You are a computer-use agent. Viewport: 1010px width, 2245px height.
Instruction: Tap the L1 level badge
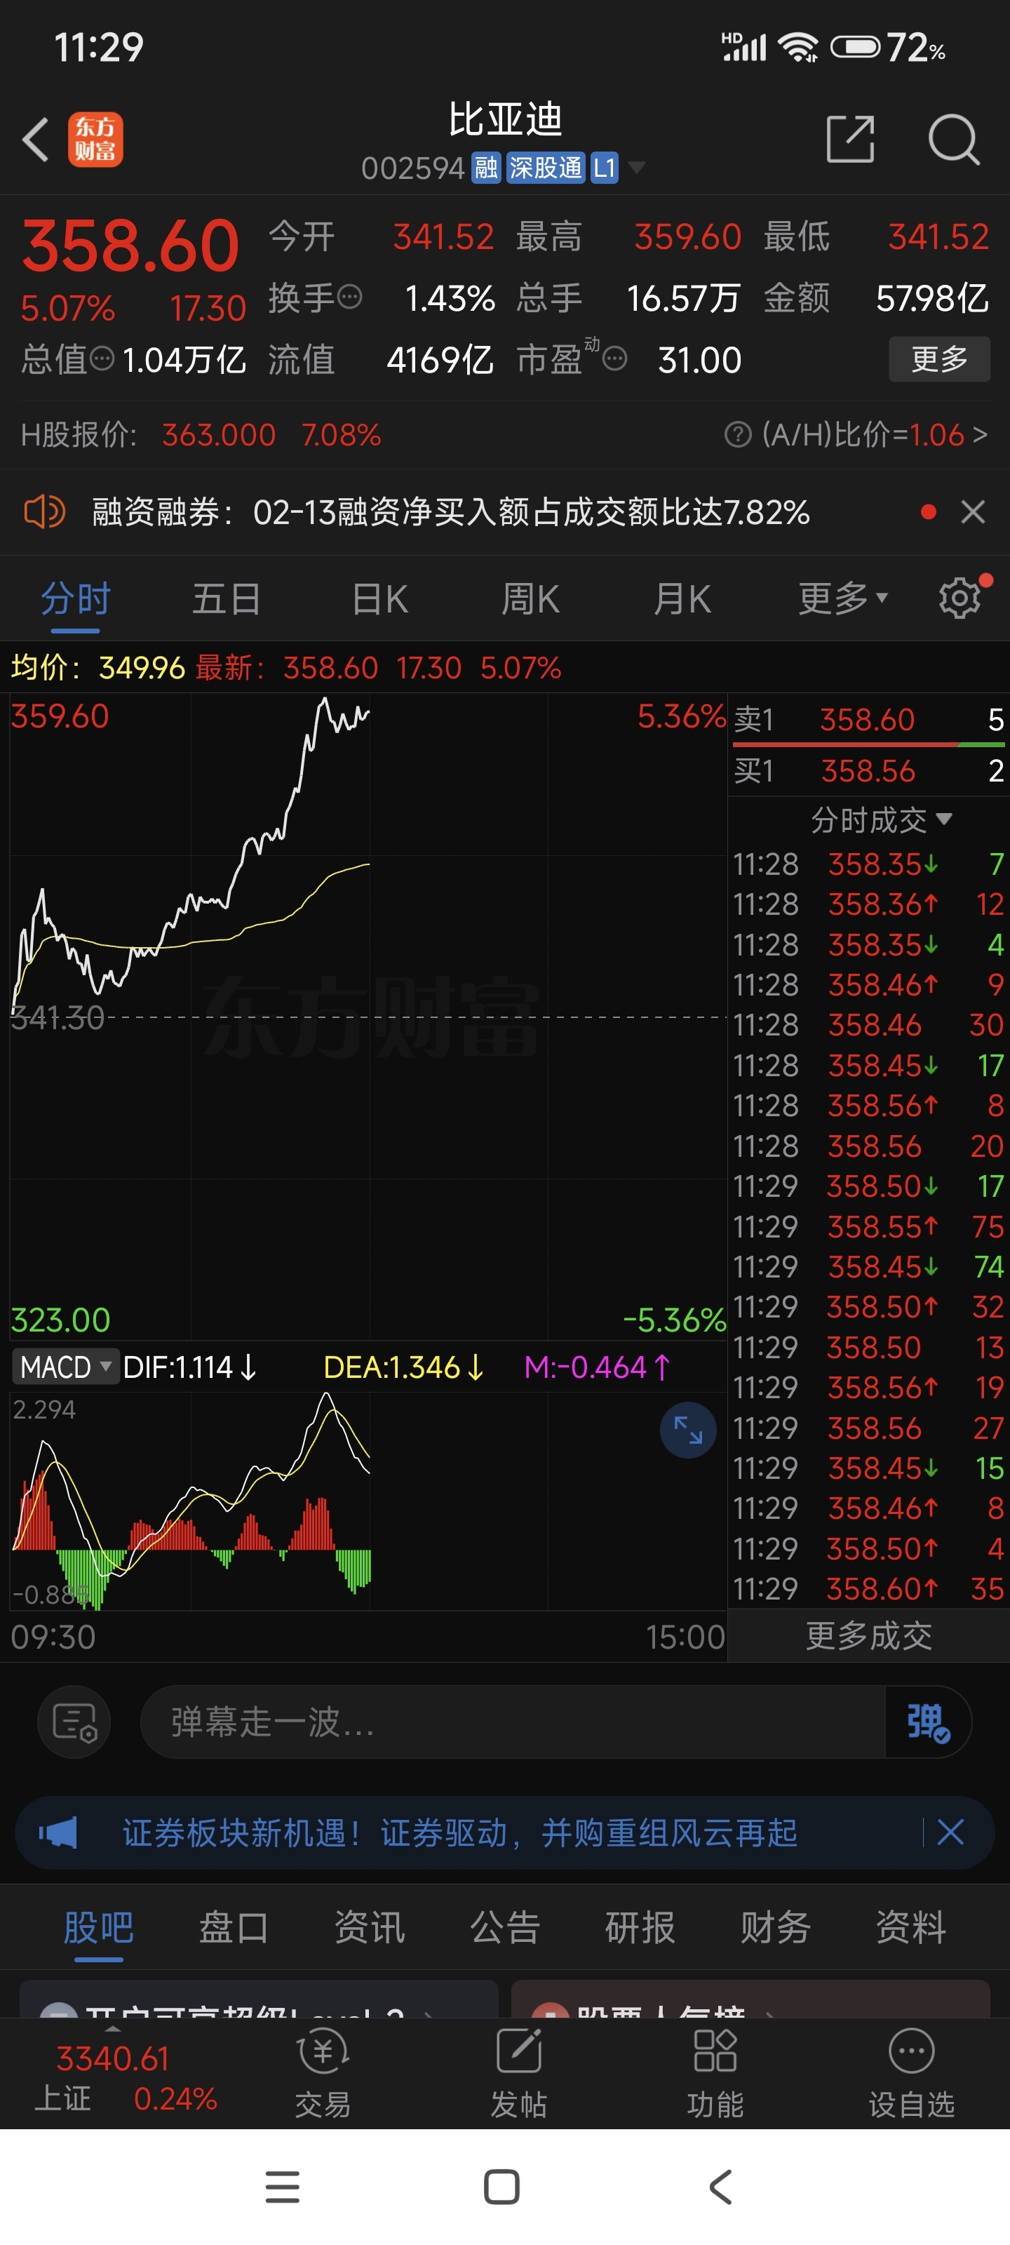pyautogui.click(x=604, y=168)
